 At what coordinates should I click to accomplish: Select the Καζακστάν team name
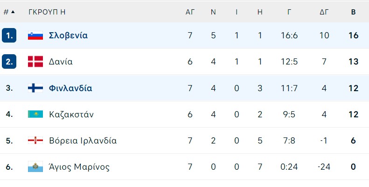71,115
